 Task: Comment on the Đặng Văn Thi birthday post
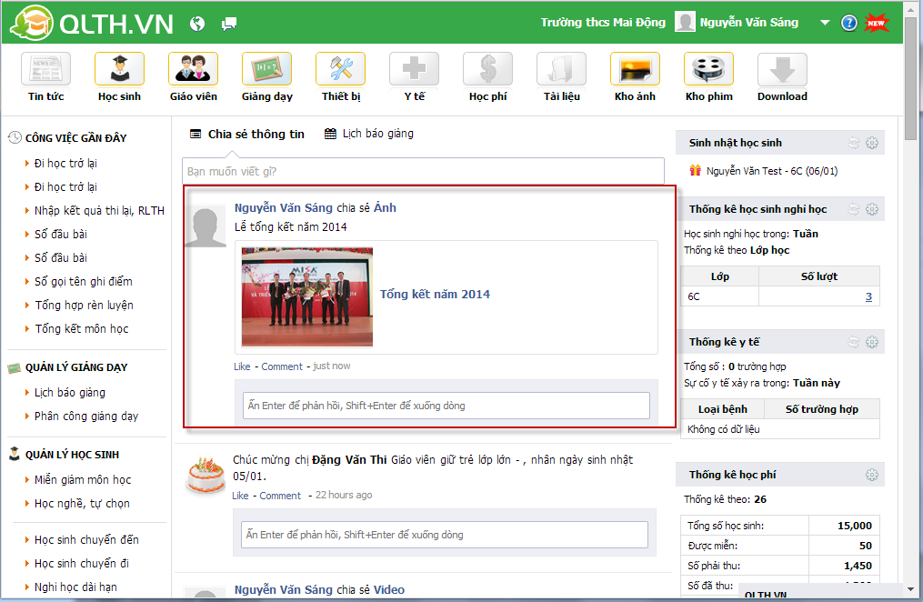tap(279, 497)
